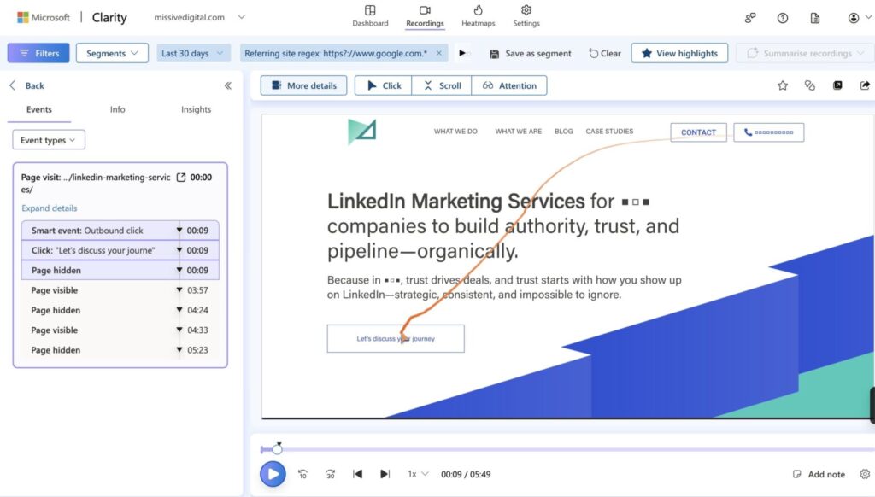Toggle the Attention overlay view
Screen dimensions: 875x497
pos(509,85)
